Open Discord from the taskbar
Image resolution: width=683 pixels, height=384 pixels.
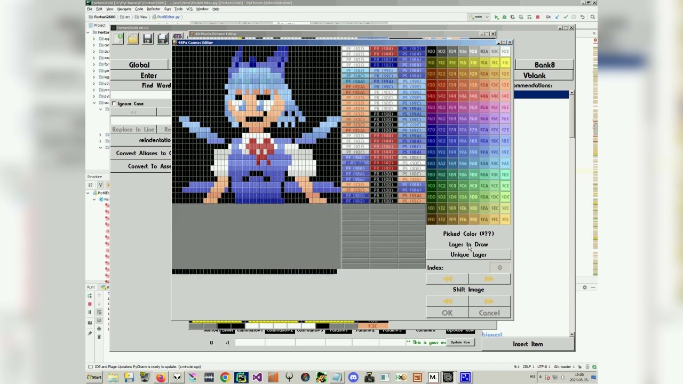[353, 378]
